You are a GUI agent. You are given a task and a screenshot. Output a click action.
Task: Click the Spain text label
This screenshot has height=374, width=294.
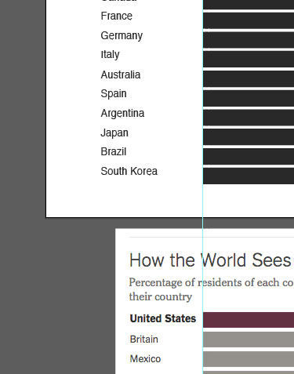[114, 94]
